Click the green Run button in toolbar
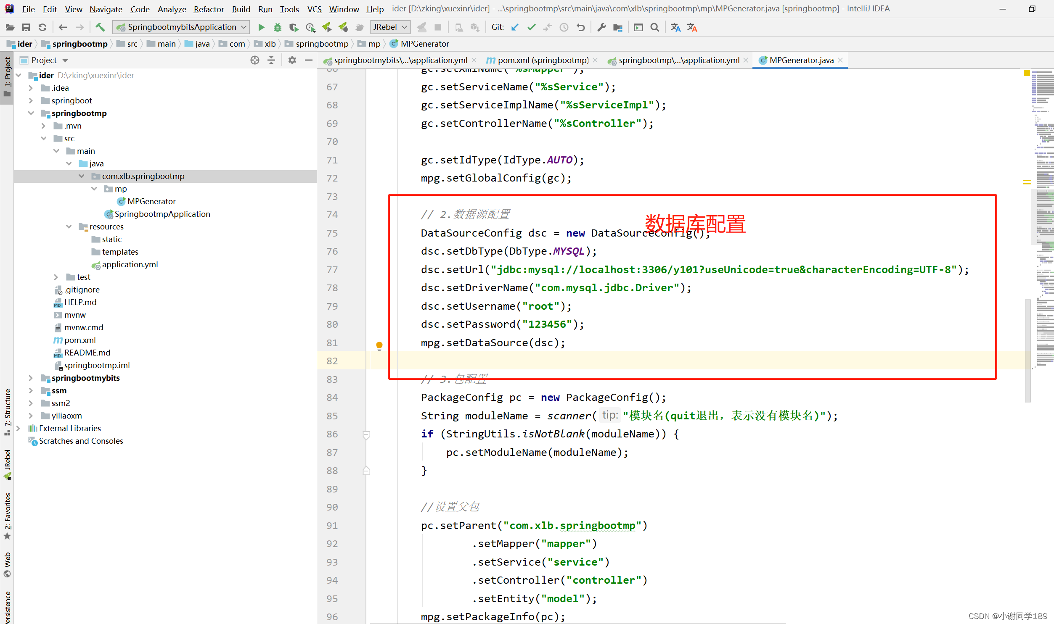The height and width of the screenshot is (624, 1054). (261, 27)
